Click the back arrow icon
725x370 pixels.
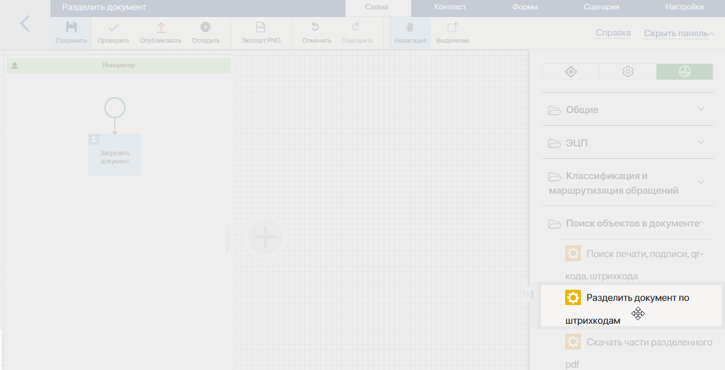click(25, 24)
